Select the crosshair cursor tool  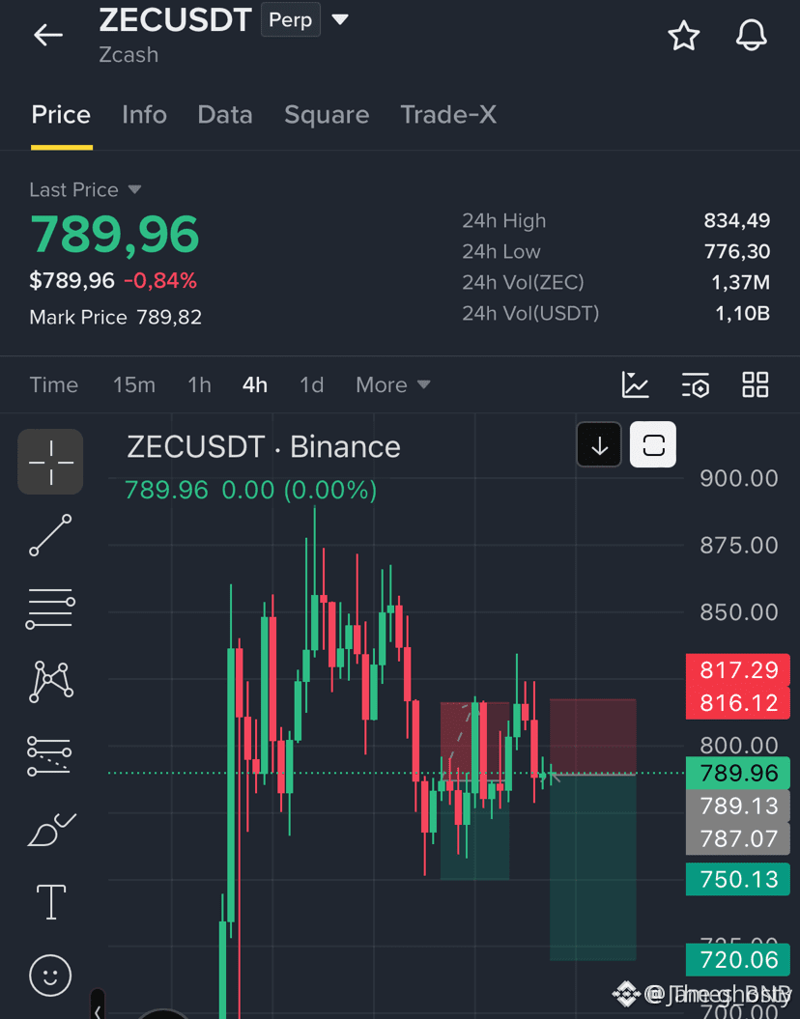tap(50, 462)
